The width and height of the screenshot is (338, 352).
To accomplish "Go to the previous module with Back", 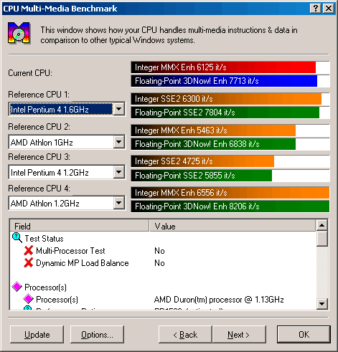I will click(185, 334).
